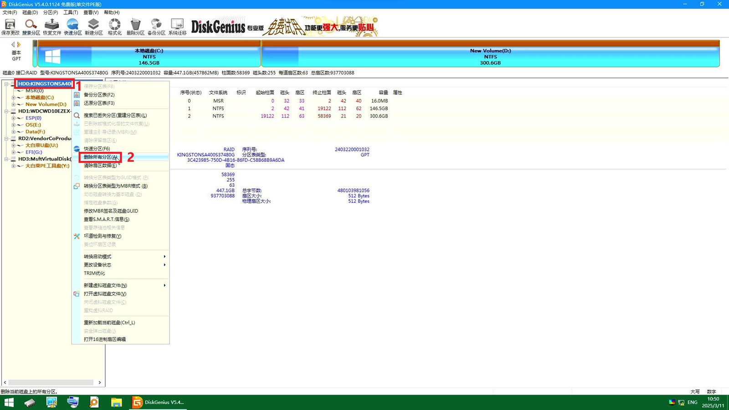
Task: Select 修改MBR签名及磁盘GUID menu entry
Action: click(x=121, y=211)
